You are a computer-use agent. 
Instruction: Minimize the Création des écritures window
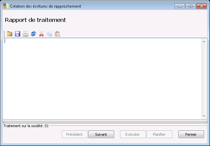(180, 6)
